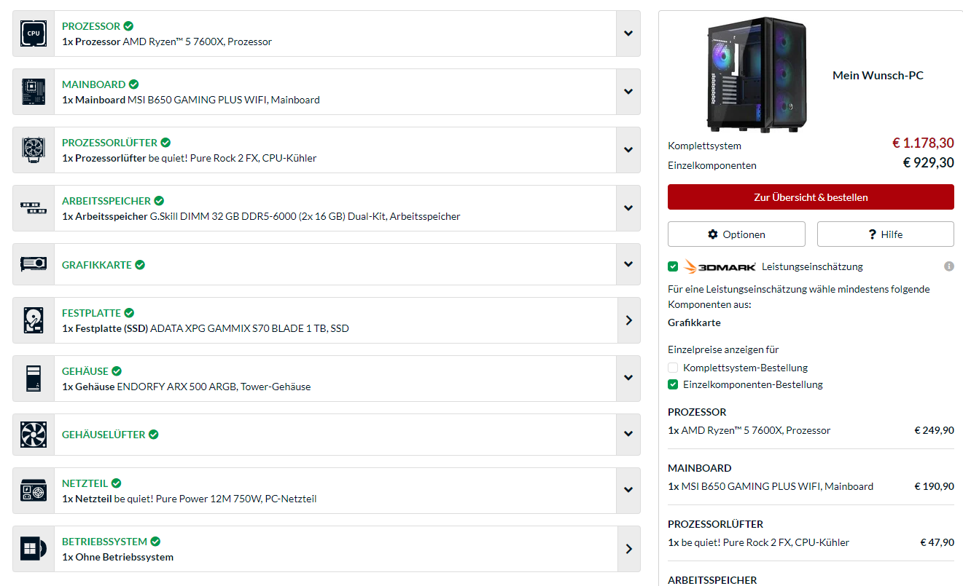The height and width of the screenshot is (586, 963).
Task: Click green checkmark next to BETRIEBSSYSTEM heading
Action: point(155,542)
